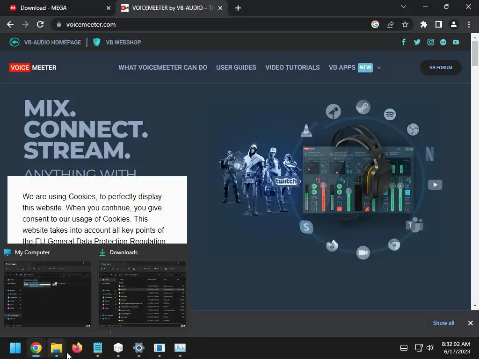The width and height of the screenshot is (479, 359).
Task: Follow VB WEBSHOP link
Action: pyautogui.click(x=123, y=42)
